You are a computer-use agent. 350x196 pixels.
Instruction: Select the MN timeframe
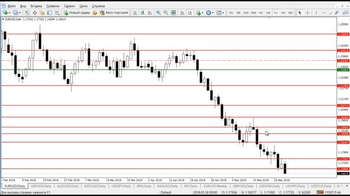coord(290,13)
